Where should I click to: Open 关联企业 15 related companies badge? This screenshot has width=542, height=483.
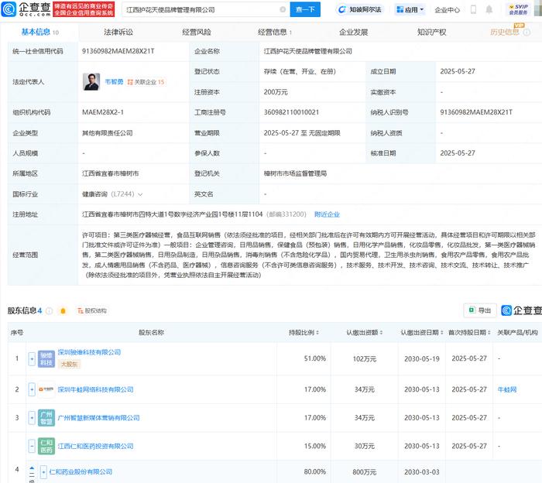pos(146,82)
